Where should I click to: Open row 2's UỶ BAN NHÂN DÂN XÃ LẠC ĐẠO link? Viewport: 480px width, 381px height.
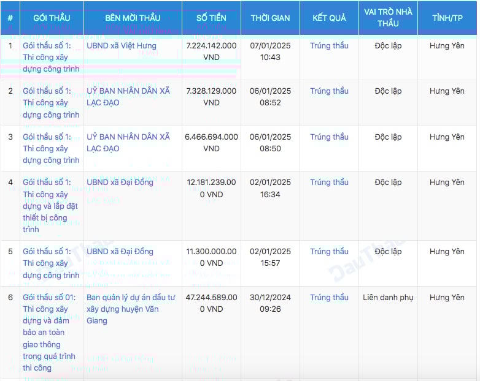[128, 97]
